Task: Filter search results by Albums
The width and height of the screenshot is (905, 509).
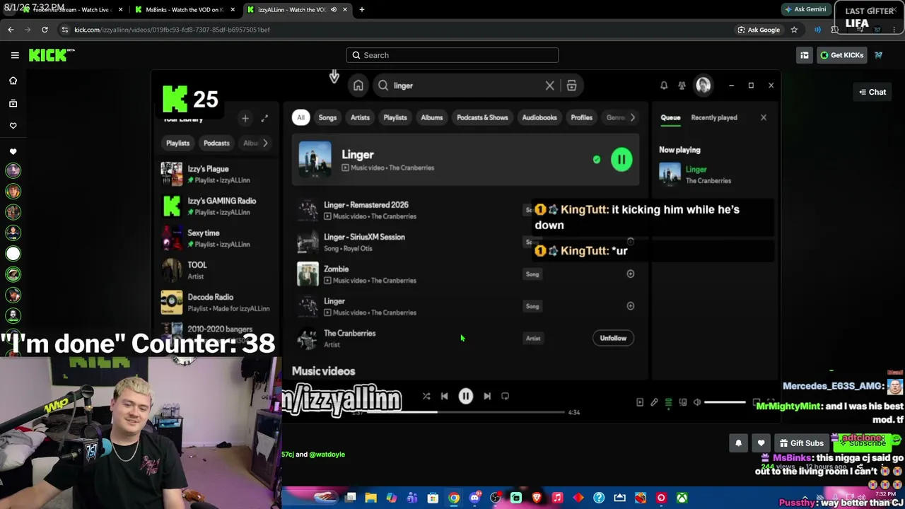Action: click(432, 117)
